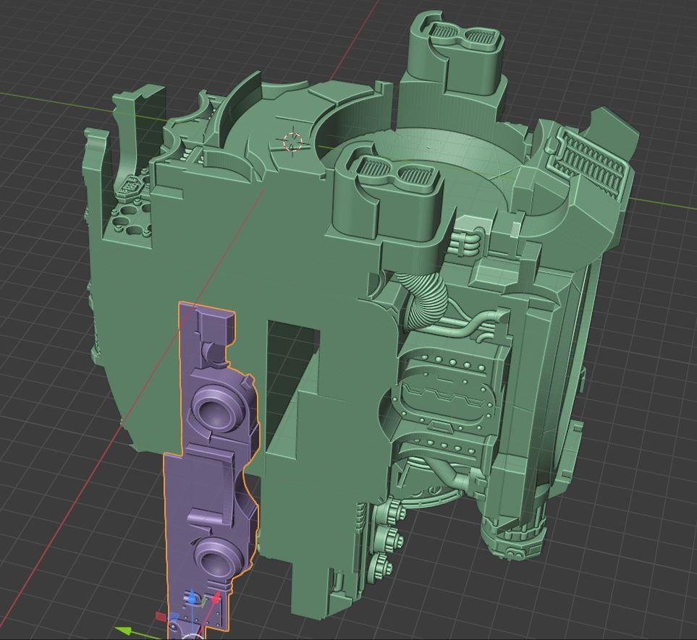Click the front twin-vent exhaust stack
Viewport: 697px width, 640px height.
pyautogui.click(x=389, y=176)
